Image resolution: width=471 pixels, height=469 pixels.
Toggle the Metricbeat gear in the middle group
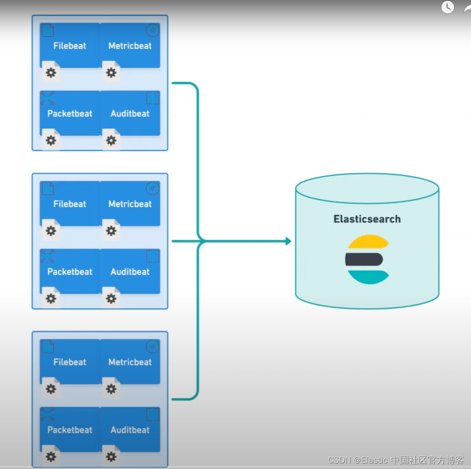tap(112, 231)
